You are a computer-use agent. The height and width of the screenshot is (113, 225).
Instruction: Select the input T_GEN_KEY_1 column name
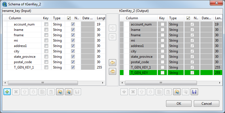coord(24,67)
